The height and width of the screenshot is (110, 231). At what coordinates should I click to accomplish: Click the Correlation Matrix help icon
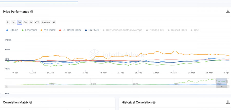31,102
